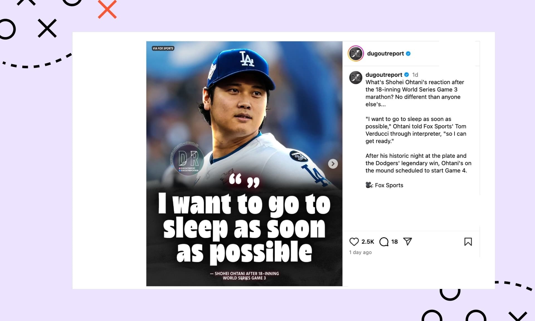Like the post with the heart icon
The image size is (535, 321).
pyautogui.click(x=354, y=242)
